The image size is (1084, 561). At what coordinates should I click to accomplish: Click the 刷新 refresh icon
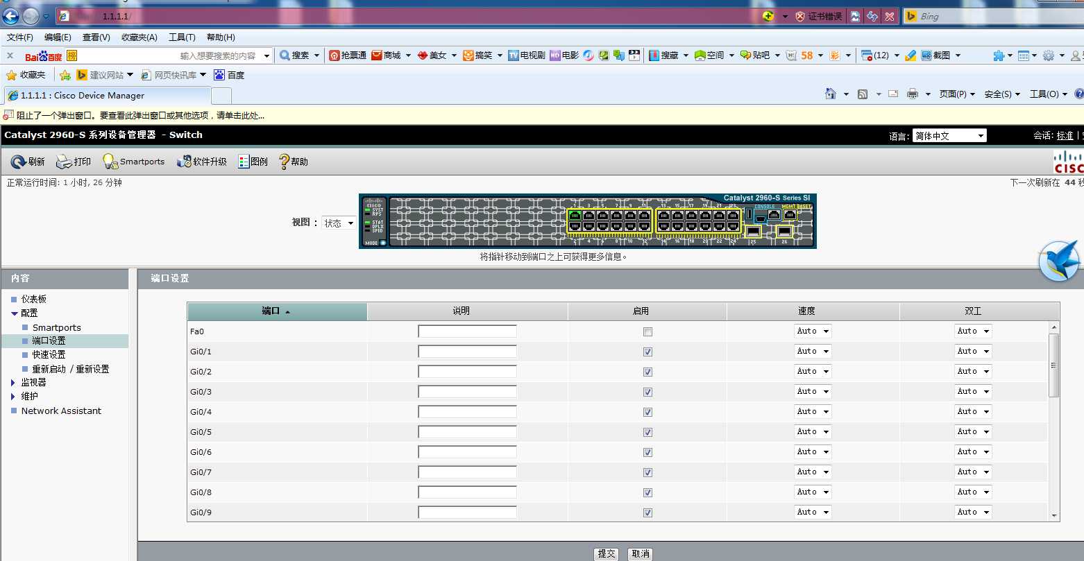coord(18,162)
